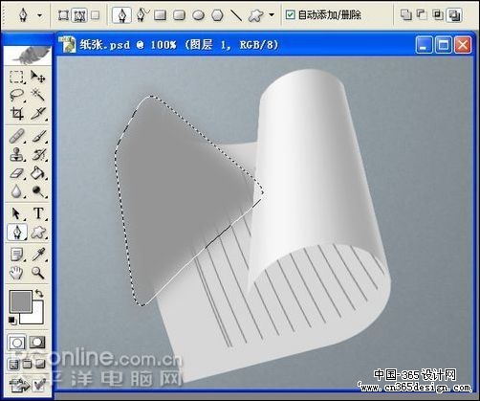
Task: Switch to Quick Mask mode
Action: 37,343
